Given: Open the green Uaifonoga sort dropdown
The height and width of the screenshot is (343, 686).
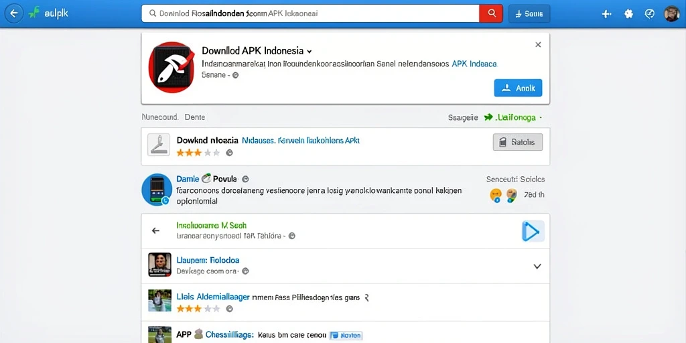Looking at the screenshot, I should [x=513, y=117].
